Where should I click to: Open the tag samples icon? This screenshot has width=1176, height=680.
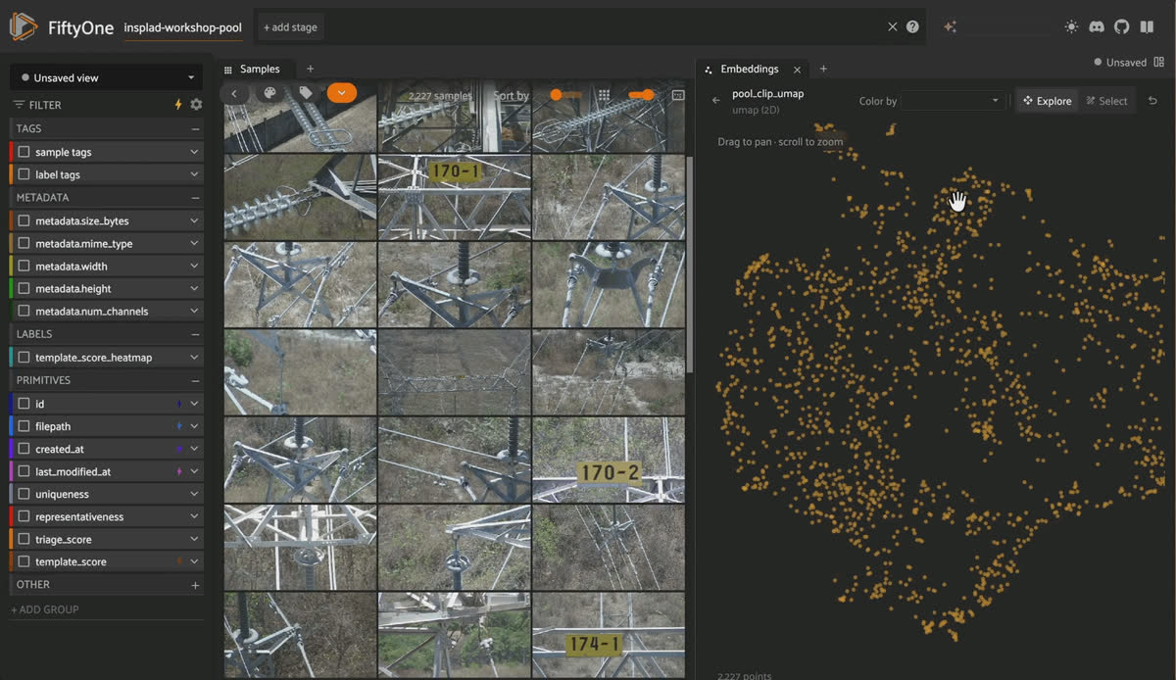click(306, 94)
